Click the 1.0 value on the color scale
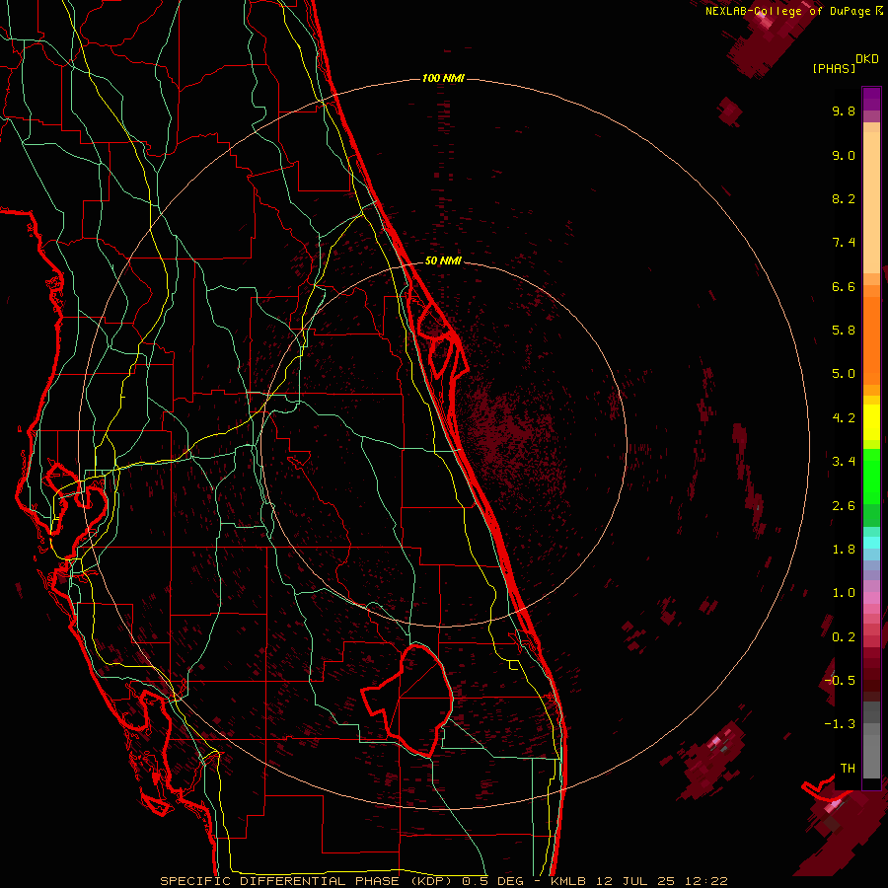The height and width of the screenshot is (888, 888). point(844,593)
